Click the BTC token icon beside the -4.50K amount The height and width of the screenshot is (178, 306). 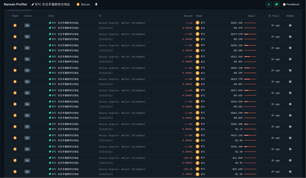197,79
